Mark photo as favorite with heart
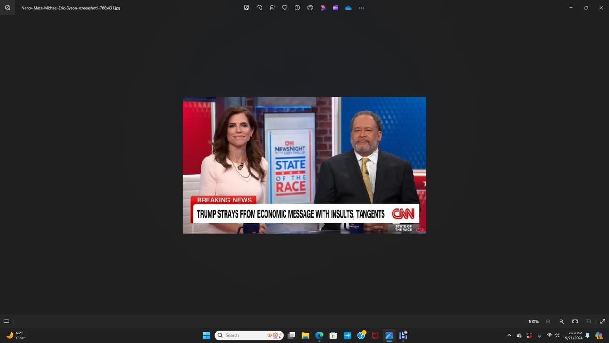The width and height of the screenshot is (609, 343). [x=285, y=8]
